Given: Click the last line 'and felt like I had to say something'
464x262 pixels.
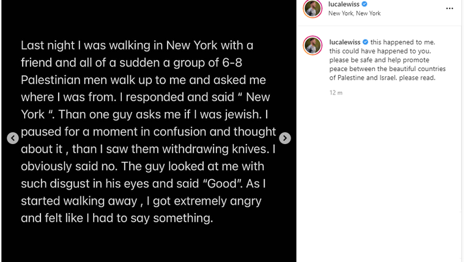Looking at the screenshot, I should pyautogui.click(x=117, y=218).
